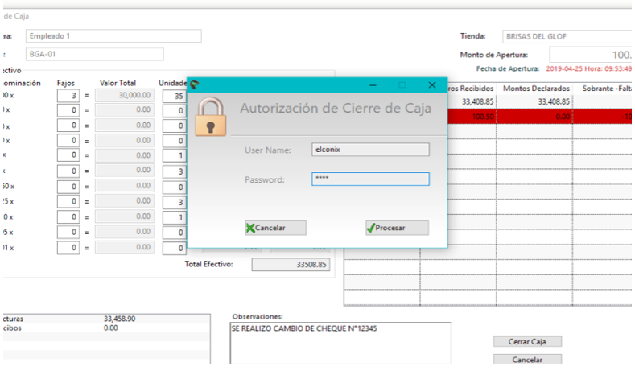Click the recibos amount 0.00
The image size is (635, 375).
pyautogui.click(x=110, y=328)
